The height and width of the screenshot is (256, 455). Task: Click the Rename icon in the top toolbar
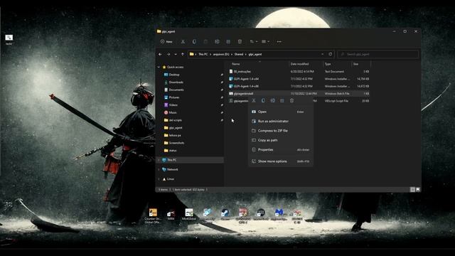pos(217,41)
